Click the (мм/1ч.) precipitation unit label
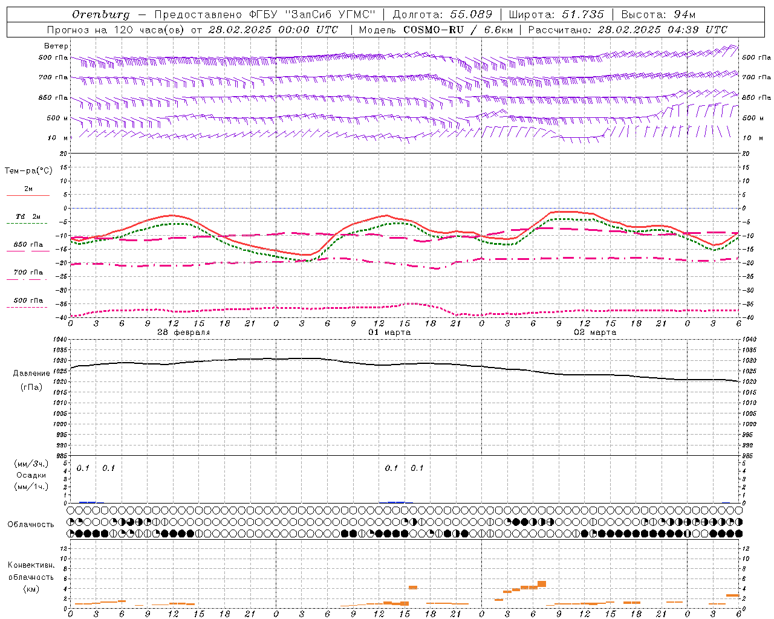This screenshot has height=619, width=774. click(31, 487)
